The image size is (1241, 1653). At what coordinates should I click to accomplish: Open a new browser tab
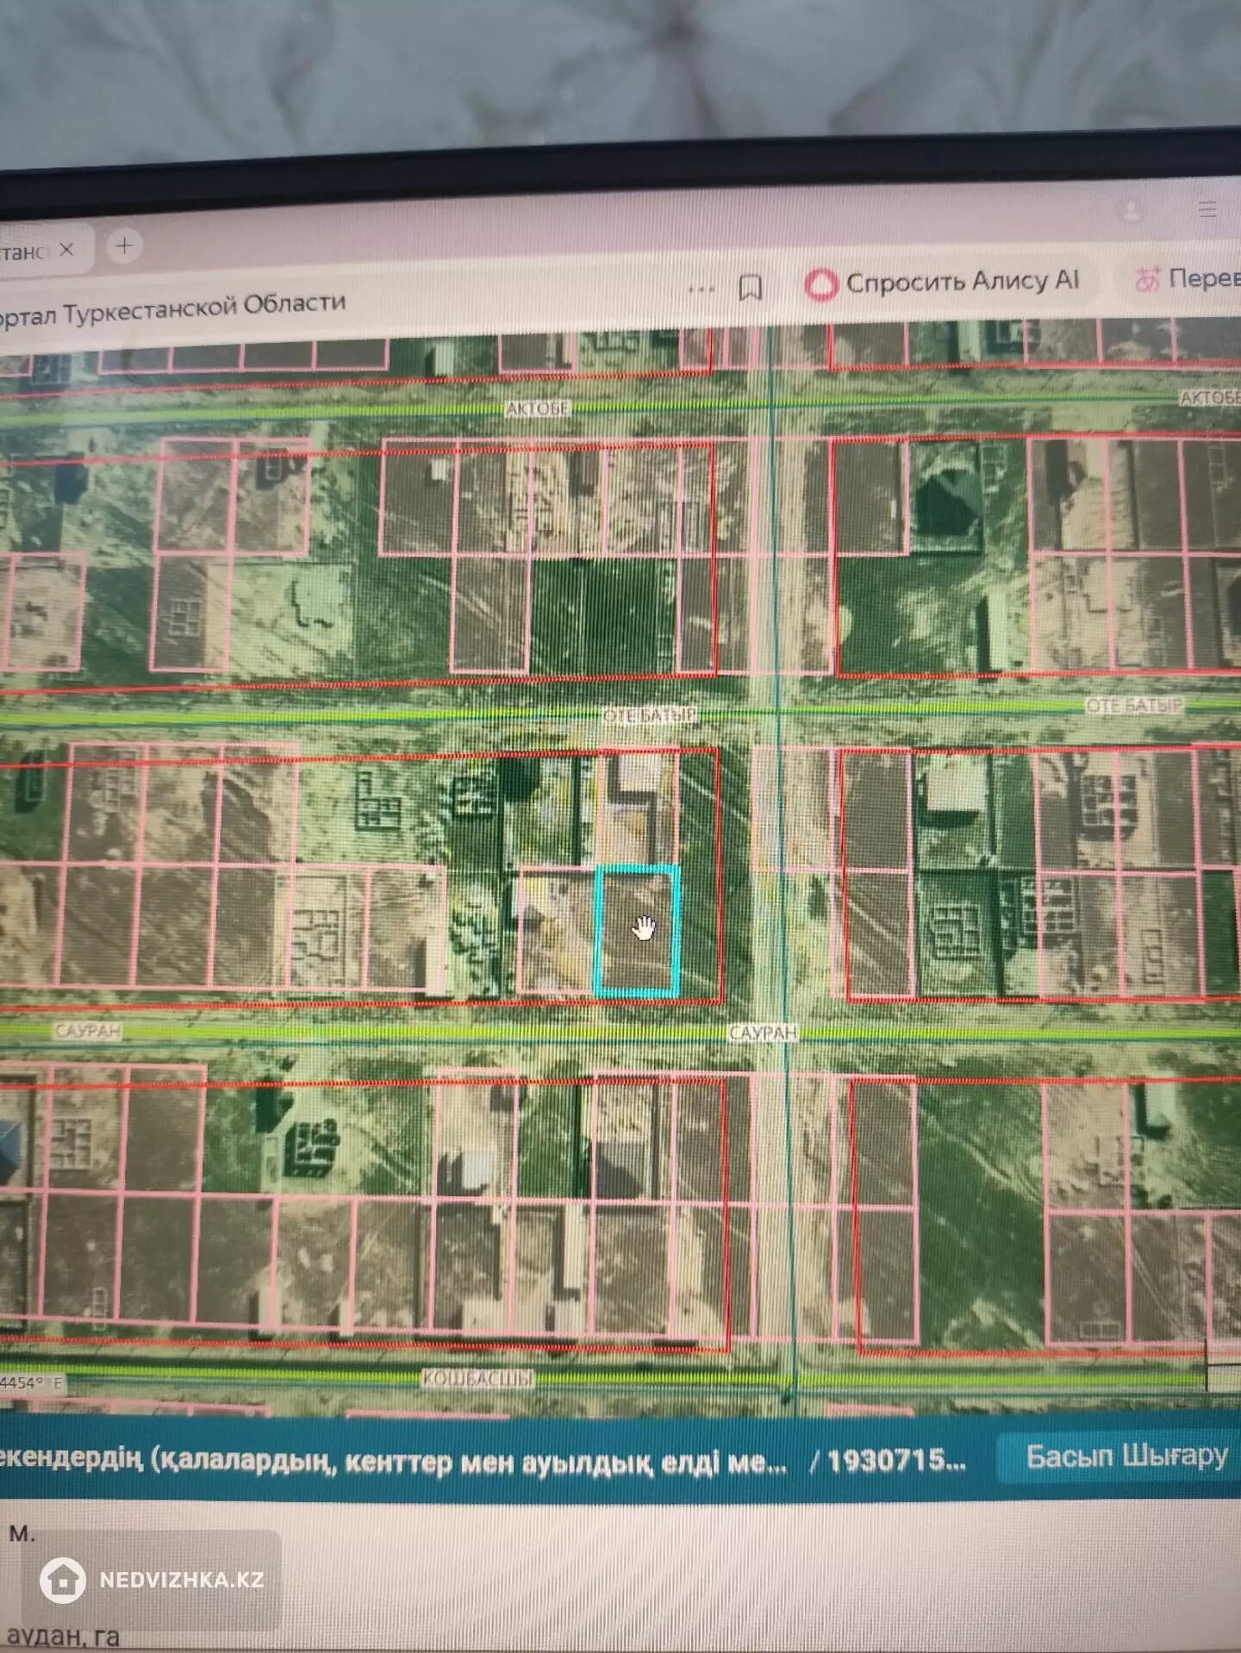point(124,246)
